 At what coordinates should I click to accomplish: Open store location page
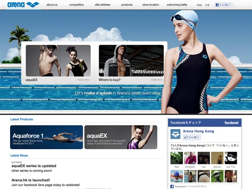click(x=151, y=5)
